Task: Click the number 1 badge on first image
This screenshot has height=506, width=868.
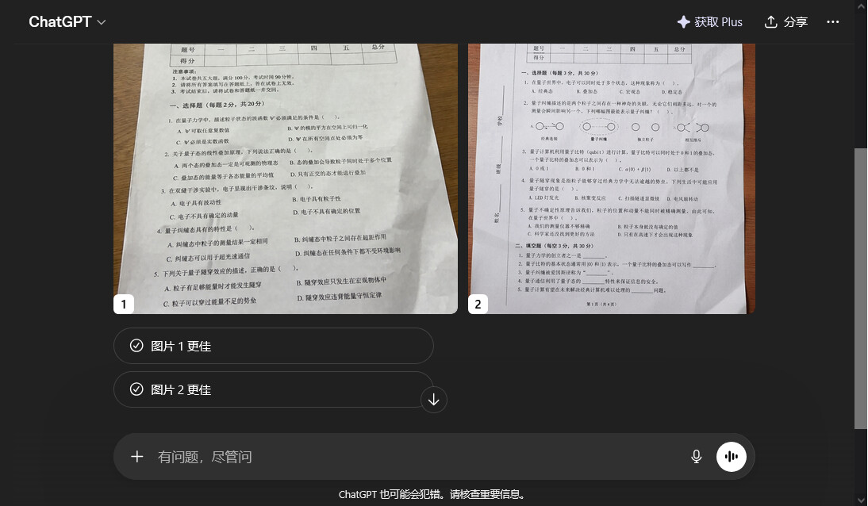Action: coord(124,304)
